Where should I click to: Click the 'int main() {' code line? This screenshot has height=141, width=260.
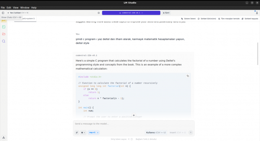click(x=86, y=108)
